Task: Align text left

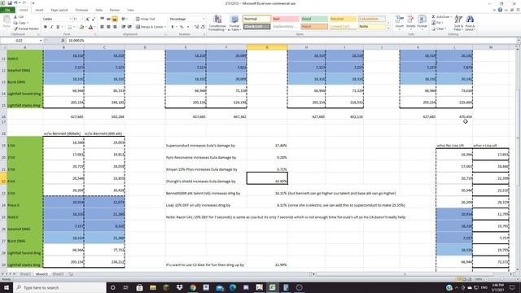Action: click(x=102, y=27)
